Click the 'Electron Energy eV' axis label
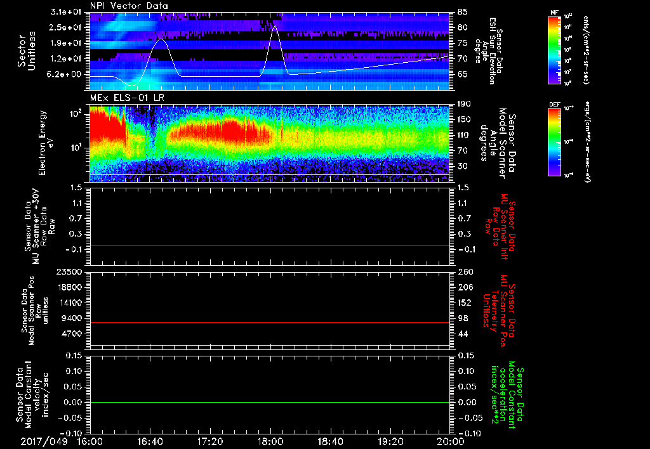 click(x=47, y=143)
